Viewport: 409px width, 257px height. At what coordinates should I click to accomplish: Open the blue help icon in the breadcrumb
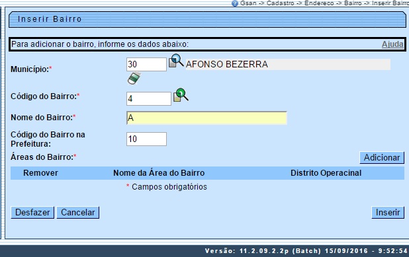tap(235, 3)
